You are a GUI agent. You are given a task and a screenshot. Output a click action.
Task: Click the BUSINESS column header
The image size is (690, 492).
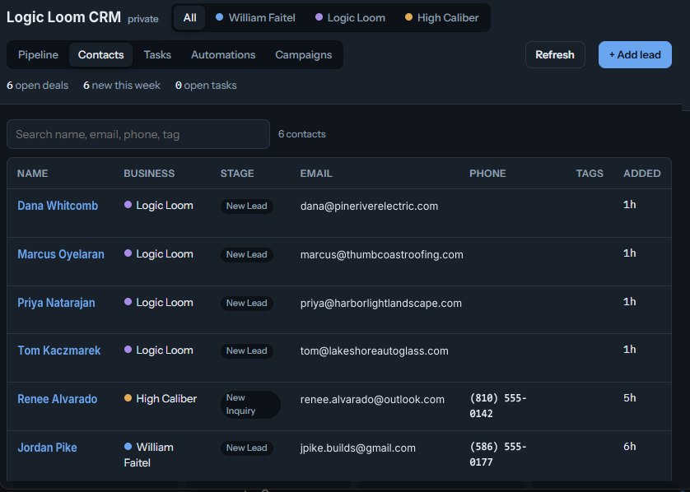tap(149, 174)
